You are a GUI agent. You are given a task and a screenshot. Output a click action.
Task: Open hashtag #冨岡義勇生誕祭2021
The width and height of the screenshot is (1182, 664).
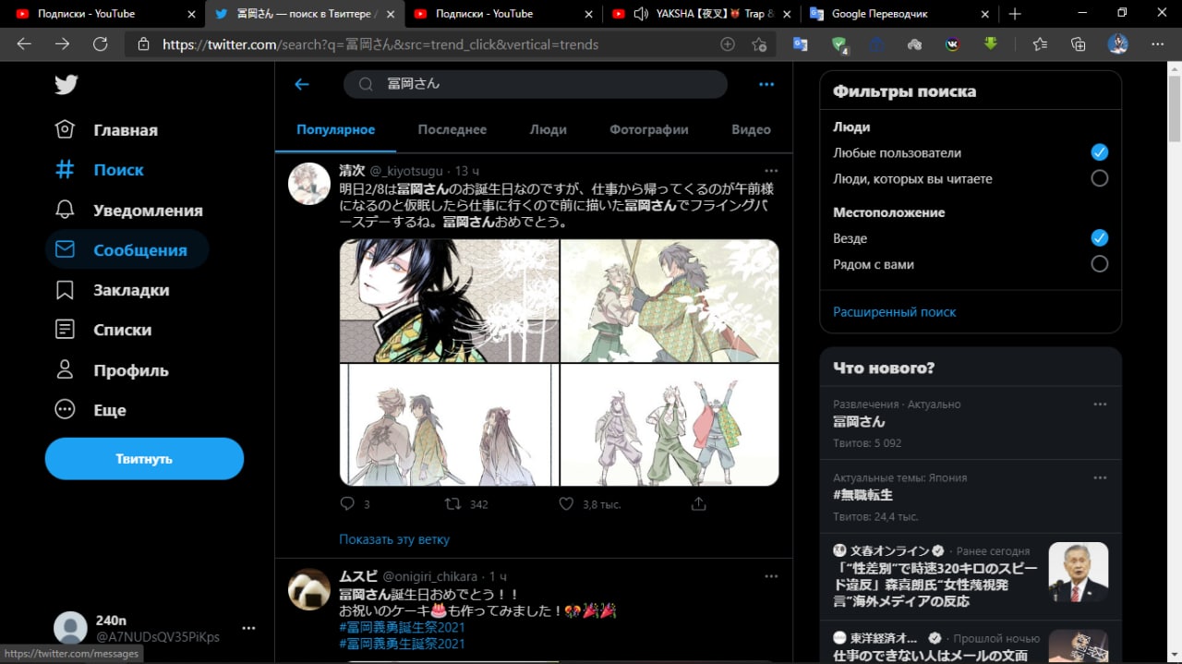(x=402, y=644)
